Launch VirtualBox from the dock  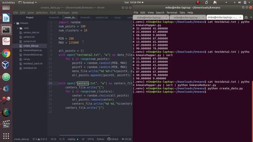point(6,65)
